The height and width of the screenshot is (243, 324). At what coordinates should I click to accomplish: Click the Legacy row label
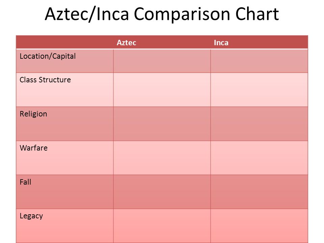click(31, 216)
